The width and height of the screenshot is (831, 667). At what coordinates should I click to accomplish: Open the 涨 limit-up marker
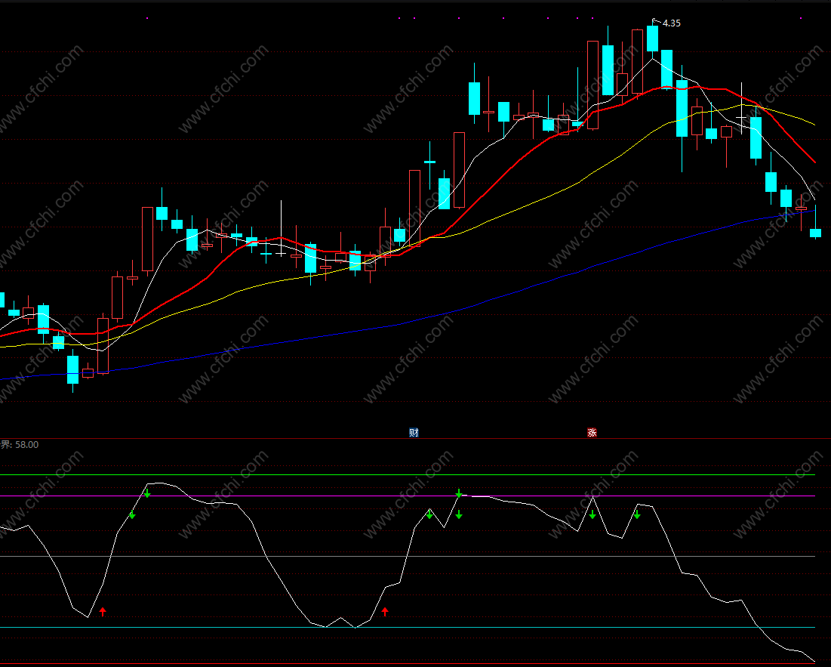[x=592, y=433]
